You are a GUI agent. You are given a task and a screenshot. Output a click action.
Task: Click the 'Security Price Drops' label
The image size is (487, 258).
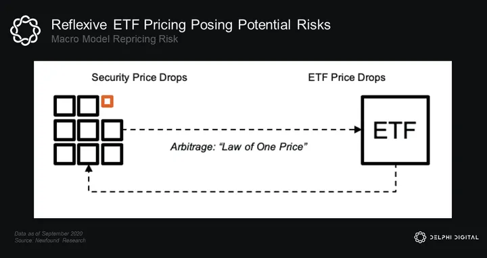pos(139,77)
